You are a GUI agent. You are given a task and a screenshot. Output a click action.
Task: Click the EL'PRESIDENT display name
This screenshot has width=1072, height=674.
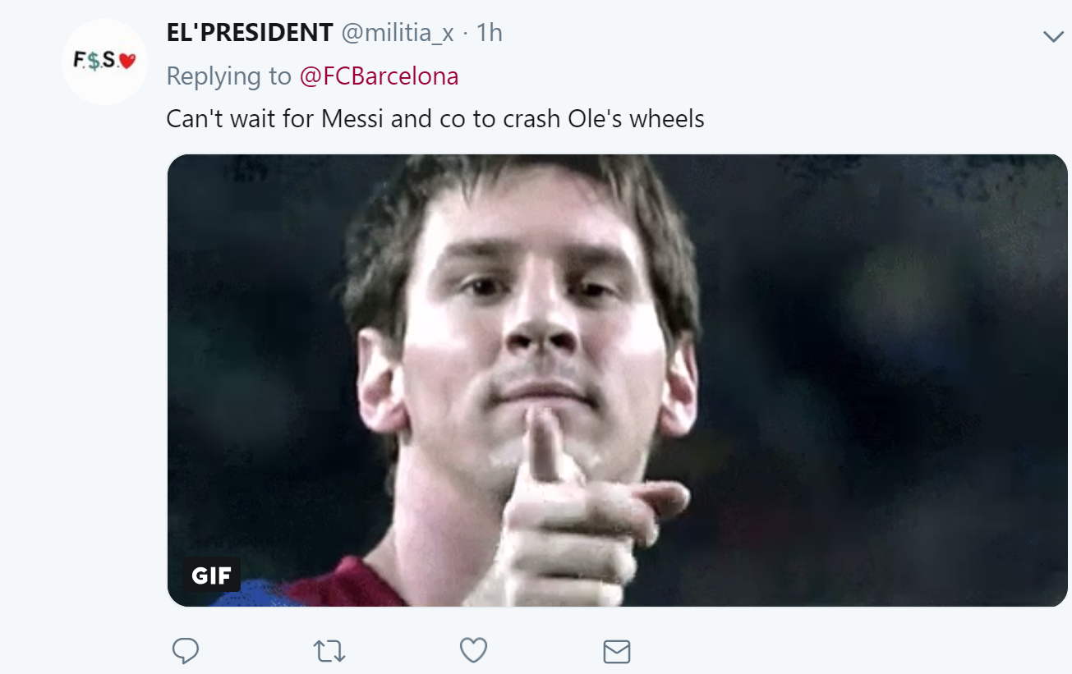pyautogui.click(x=250, y=31)
